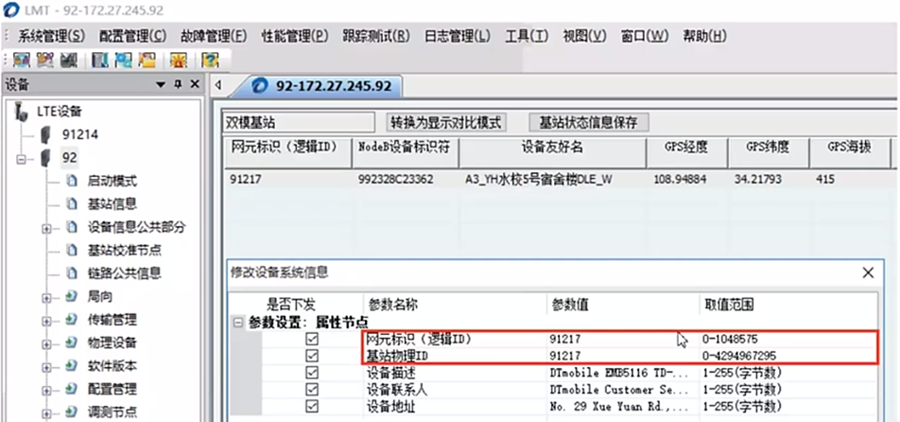Click the LMT application logo in title bar
Screen dimensions: 900x422
coord(10,10)
